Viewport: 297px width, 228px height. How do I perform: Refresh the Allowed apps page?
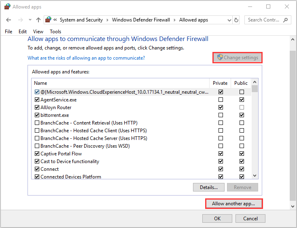236,20
